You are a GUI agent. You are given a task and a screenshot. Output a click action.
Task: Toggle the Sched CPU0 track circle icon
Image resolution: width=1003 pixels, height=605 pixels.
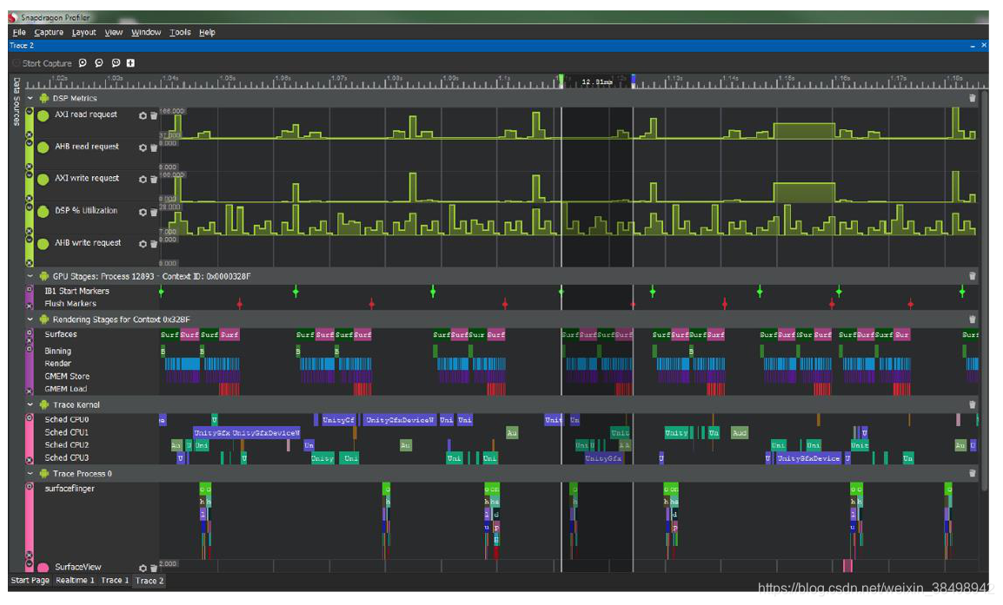pyautogui.click(x=29, y=418)
